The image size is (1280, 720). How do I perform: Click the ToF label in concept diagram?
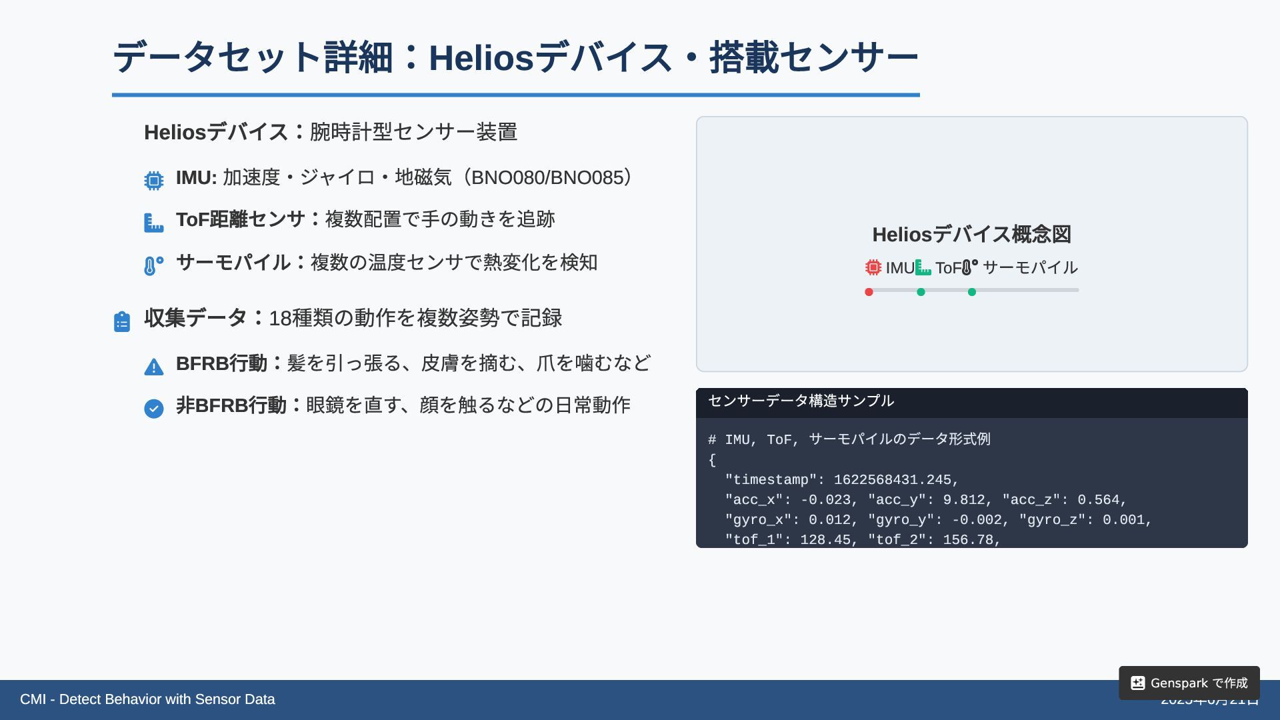948,268
